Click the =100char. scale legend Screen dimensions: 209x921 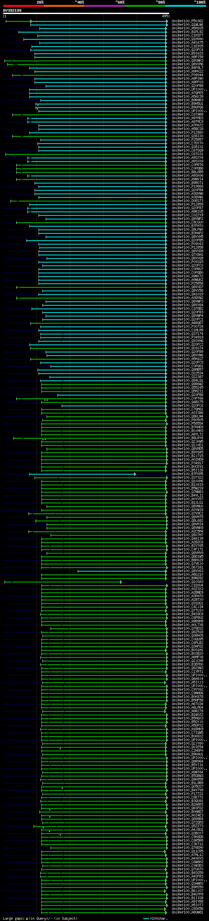(155, 918)
